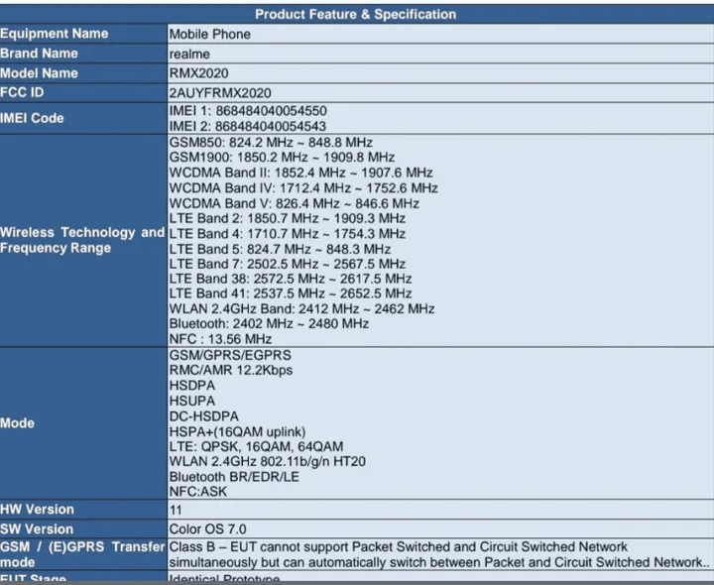The width and height of the screenshot is (714, 585).
Task: Click the 'realme' brand value
Action: click(189, 55)
